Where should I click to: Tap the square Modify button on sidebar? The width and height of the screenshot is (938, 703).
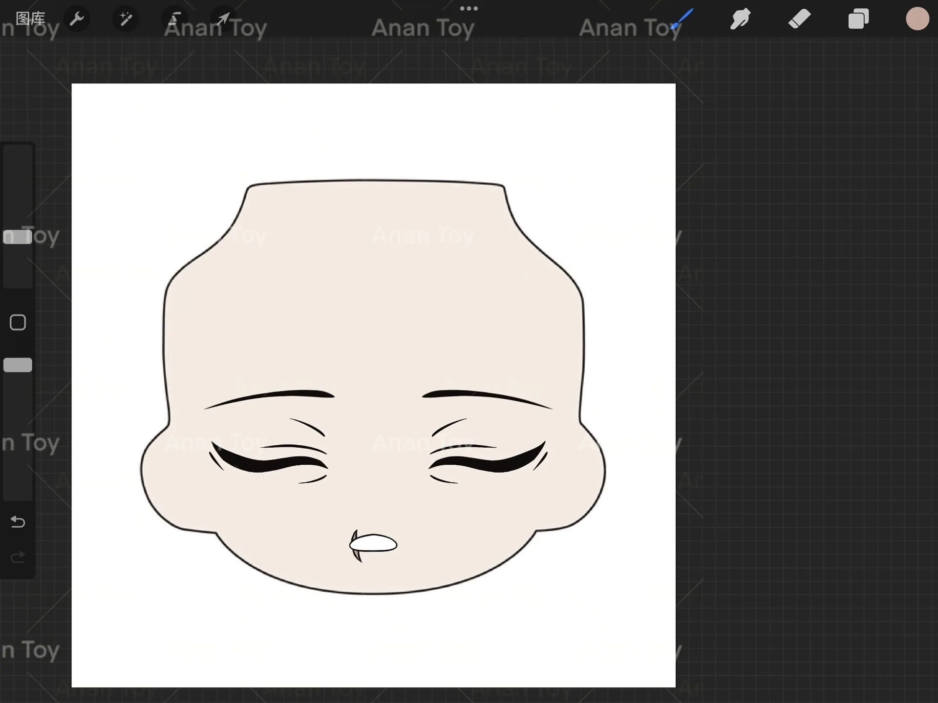pyautogui.click(x=18, y=322)
